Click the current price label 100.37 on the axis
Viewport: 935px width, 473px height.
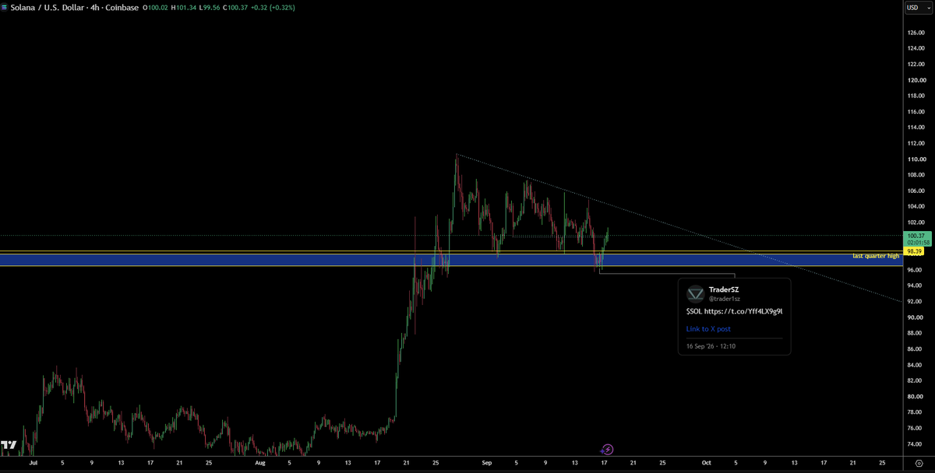click(x=915, y=236)
